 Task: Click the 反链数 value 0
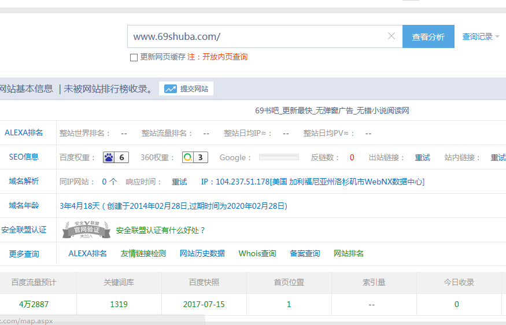352,157
